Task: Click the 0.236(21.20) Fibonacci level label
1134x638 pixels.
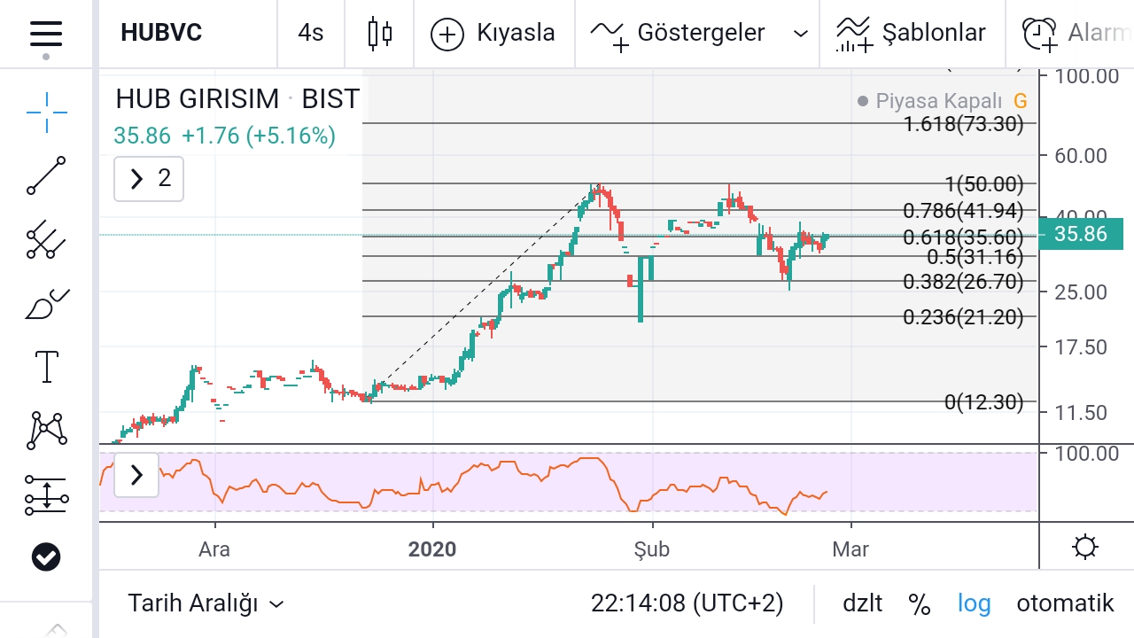Action: pyautogui.click(x=963, y=317)
